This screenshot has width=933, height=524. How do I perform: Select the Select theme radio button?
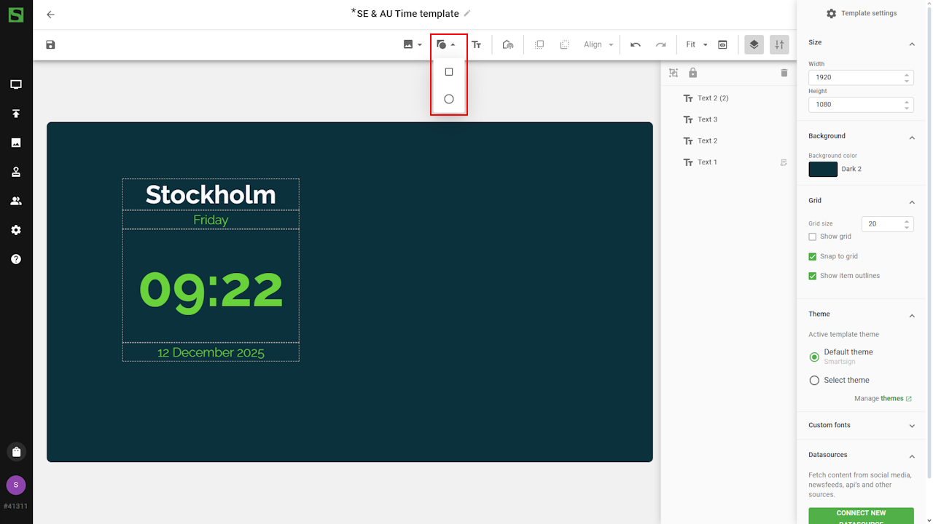pyautogui.click(x=814, y=381)
